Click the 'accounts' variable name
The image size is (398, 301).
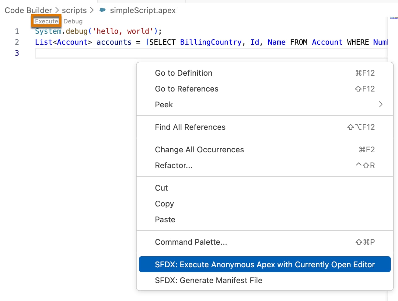point(114,42)
